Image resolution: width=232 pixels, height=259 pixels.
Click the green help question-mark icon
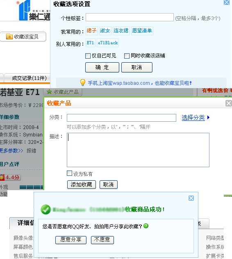[146, 226]
